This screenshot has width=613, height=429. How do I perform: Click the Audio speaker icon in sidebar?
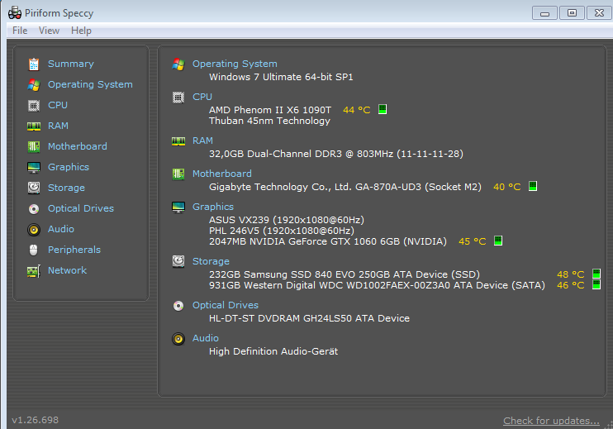click(33, 229)
